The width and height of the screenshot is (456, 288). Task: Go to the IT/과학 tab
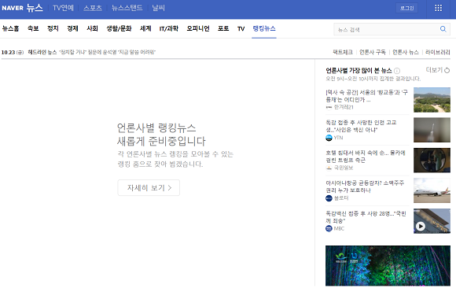click(169, 28)
